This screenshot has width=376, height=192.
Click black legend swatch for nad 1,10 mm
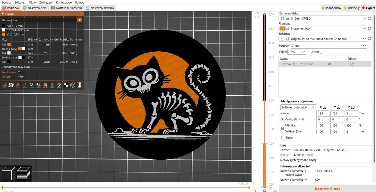[x=3, y=26]
